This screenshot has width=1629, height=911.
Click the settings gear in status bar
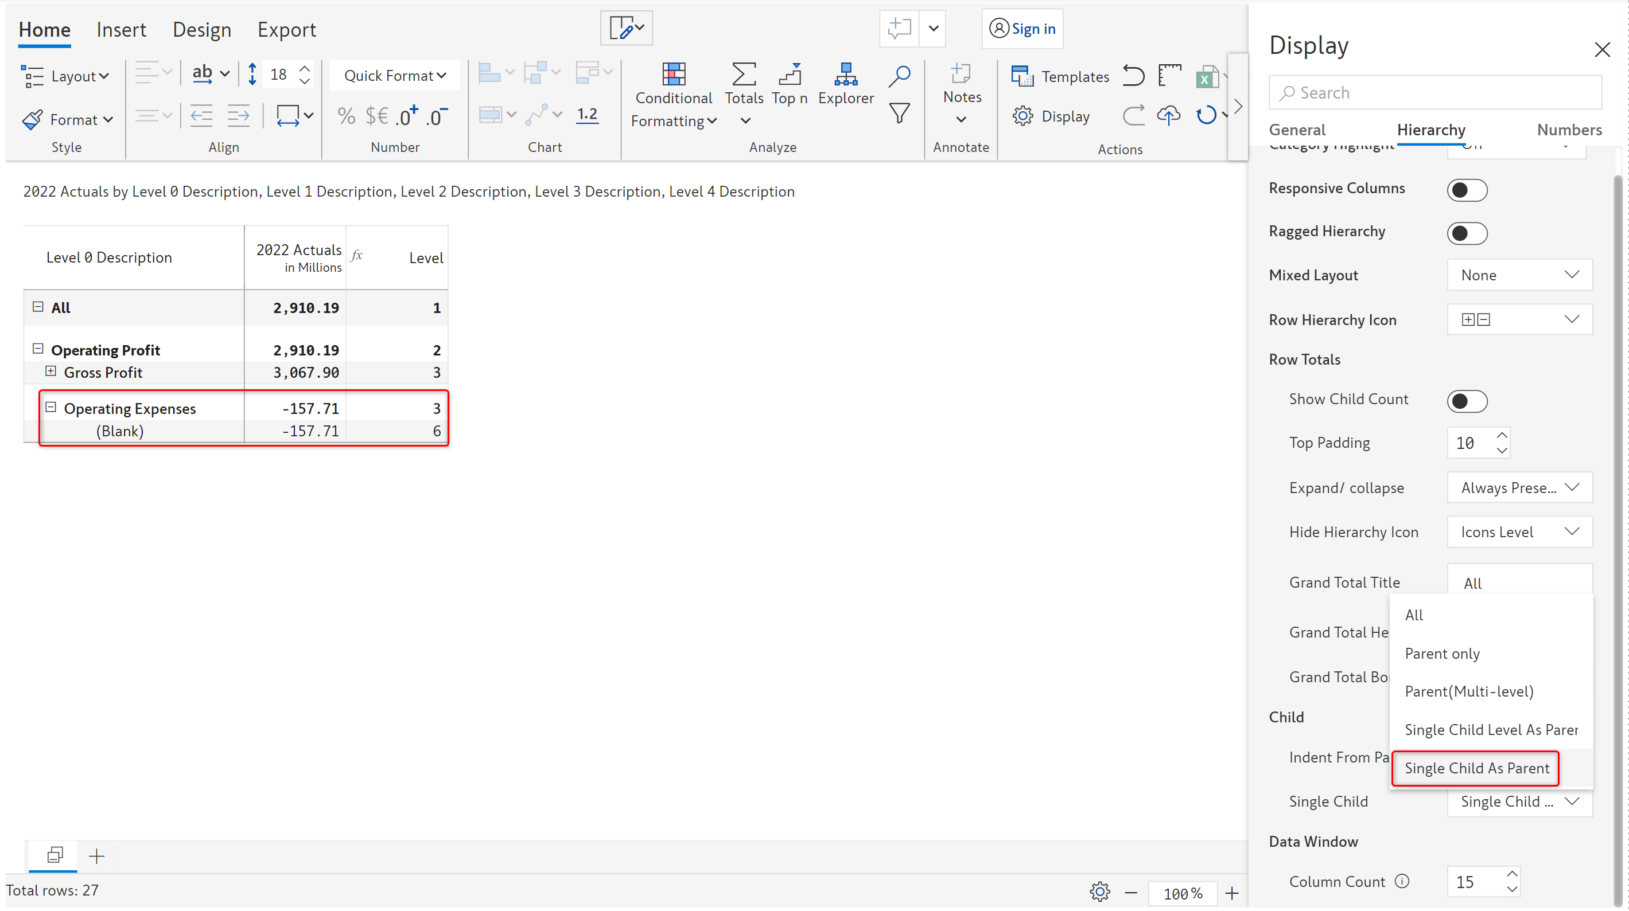tap(1100, 892)
